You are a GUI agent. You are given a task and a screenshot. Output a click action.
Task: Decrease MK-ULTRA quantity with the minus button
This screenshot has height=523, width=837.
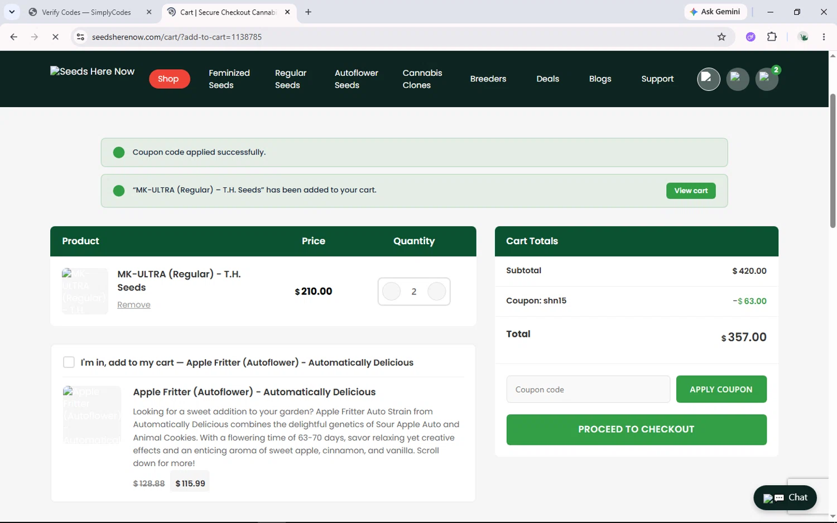[x=391, y=291]
